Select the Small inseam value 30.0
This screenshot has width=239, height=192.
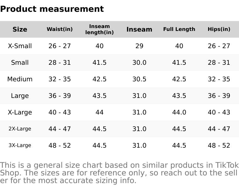[x=139, y=63]
